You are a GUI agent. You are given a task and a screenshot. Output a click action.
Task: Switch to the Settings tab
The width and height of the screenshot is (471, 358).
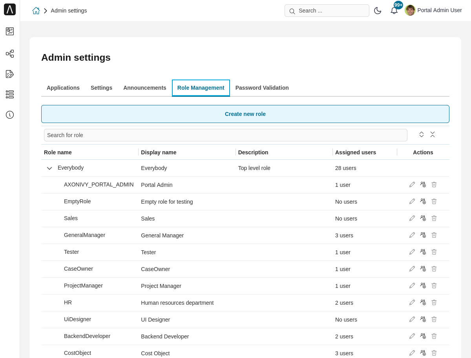(x=101, y=88)
